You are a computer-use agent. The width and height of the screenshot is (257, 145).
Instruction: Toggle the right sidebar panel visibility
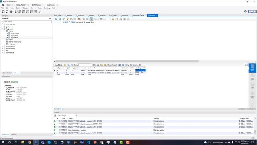(255, 12)
